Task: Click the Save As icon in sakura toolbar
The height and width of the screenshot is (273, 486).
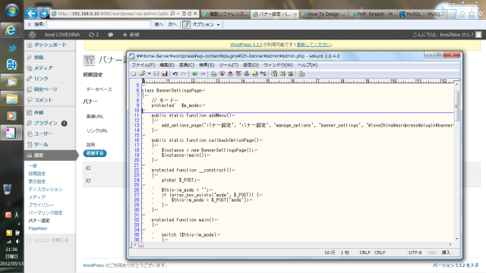Action: (165, 74)
